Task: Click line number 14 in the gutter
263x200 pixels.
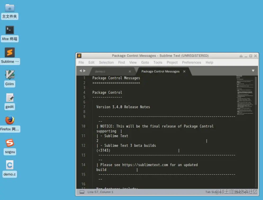Action: (x=83, y=165)
